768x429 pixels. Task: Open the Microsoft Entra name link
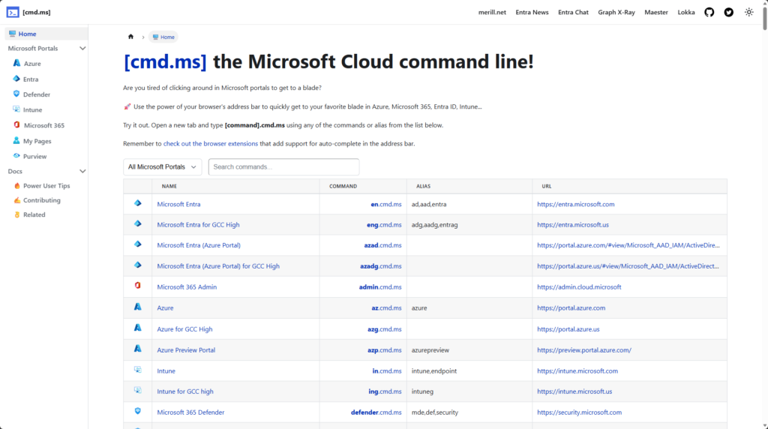tap(178, 204)
